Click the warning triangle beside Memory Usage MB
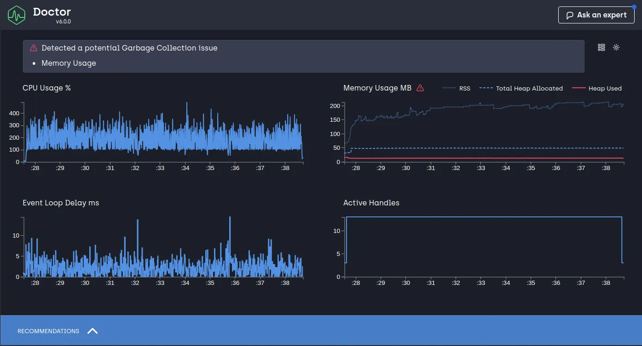The image size is (642, 346). [x=420, y=88]
